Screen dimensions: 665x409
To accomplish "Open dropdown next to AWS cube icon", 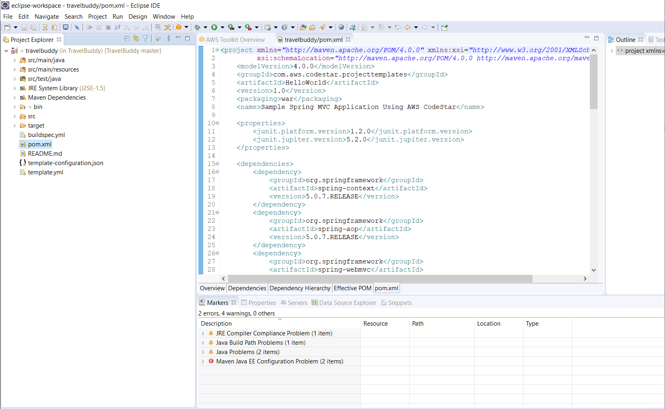I will click(187, 27).
